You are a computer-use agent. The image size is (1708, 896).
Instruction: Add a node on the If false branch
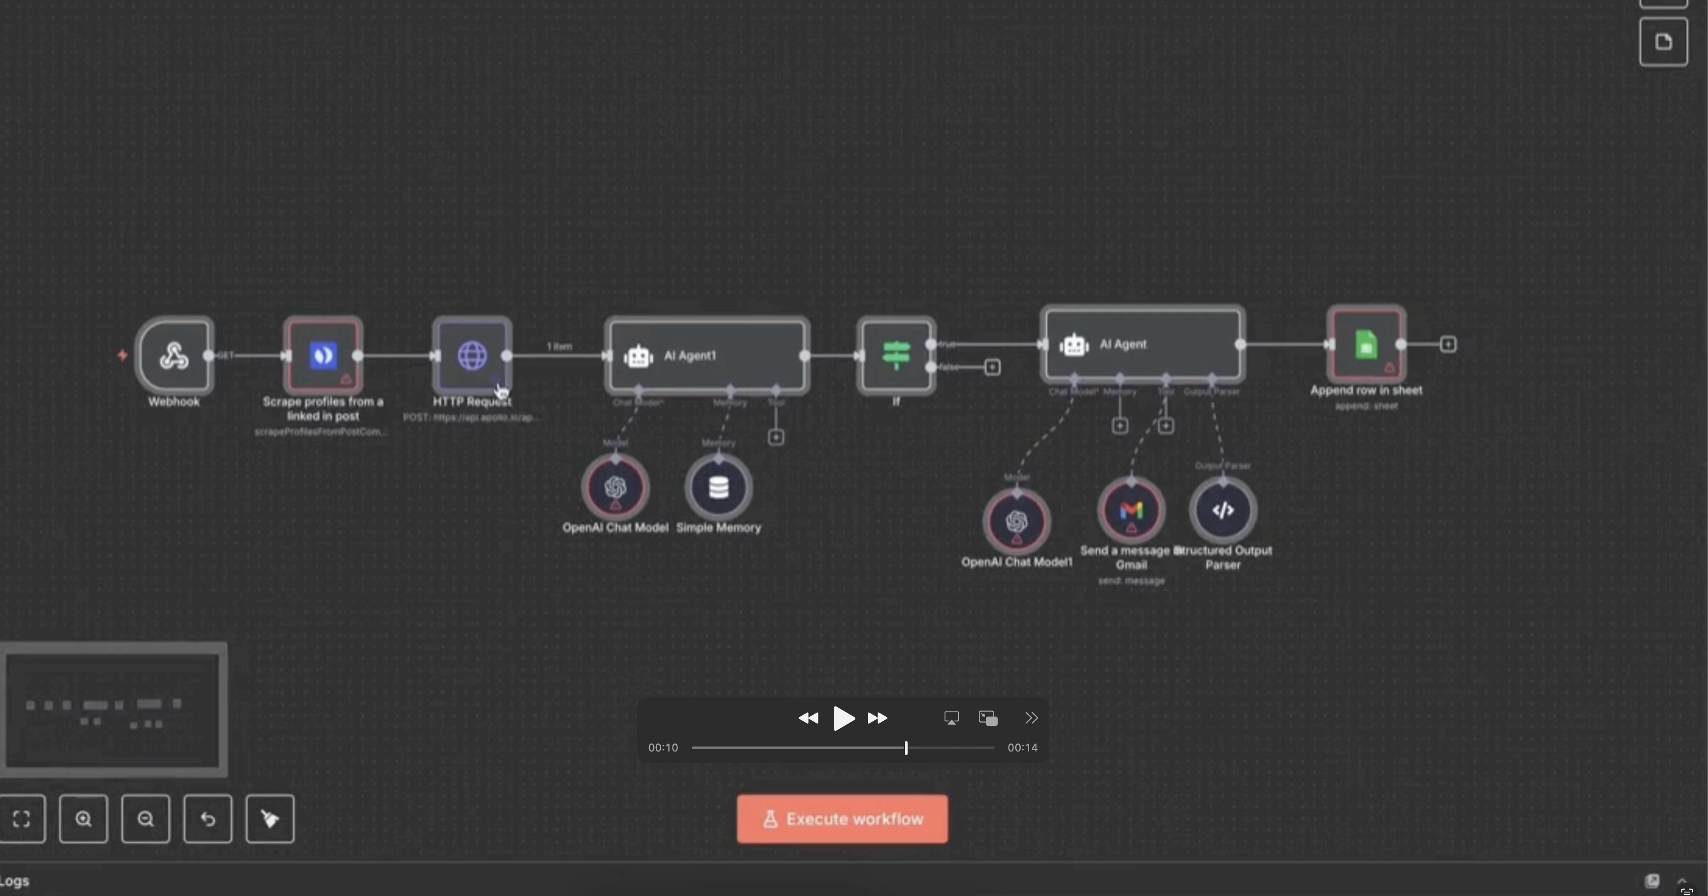coord(992,367)
